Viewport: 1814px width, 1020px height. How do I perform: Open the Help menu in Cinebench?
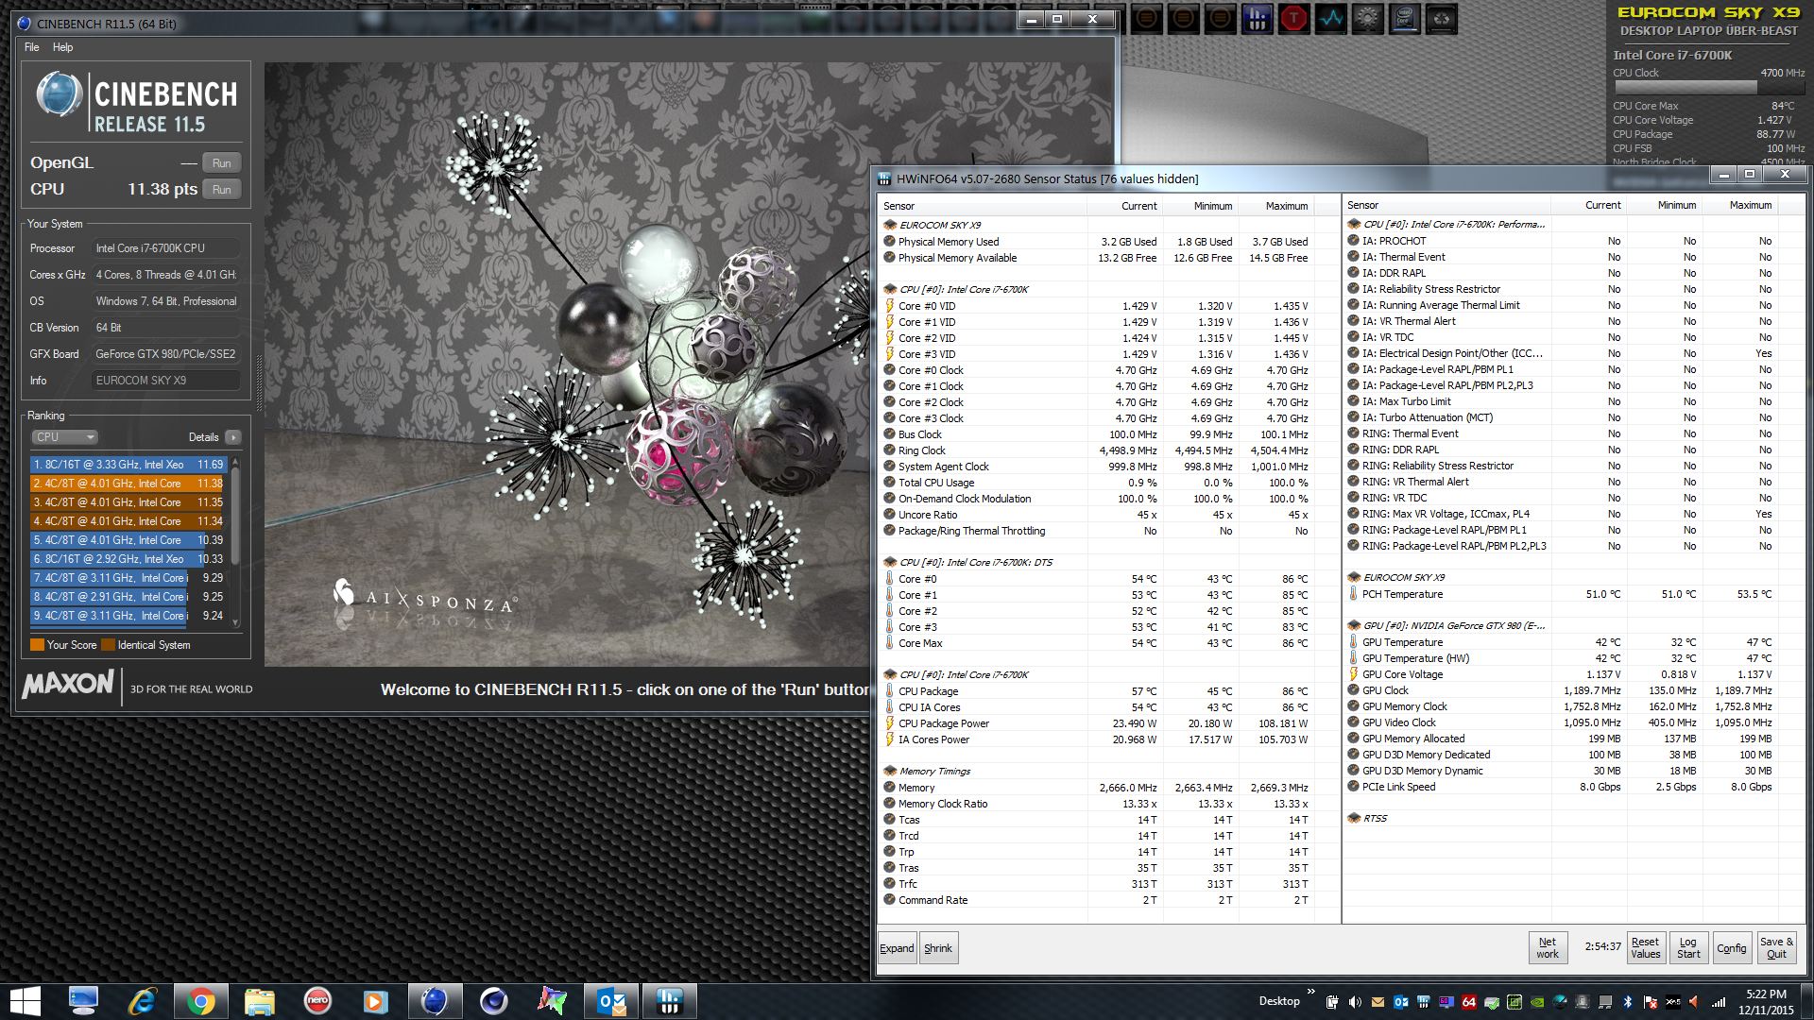click(x=62, y=47)
